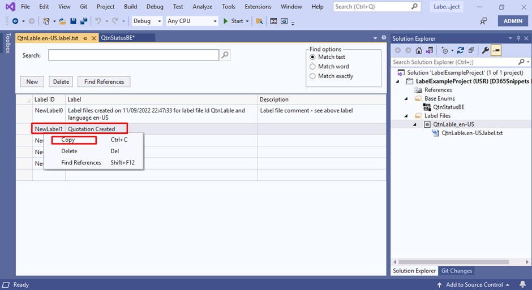Switch to the QtnStatusBE* tab
Image resolution: width=532 pixels, height=290 pixels.
pyautogui.click(x=118, y=38)
